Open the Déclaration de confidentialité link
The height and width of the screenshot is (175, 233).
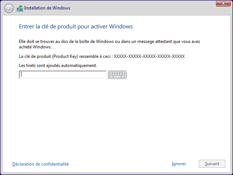point(40,164)
